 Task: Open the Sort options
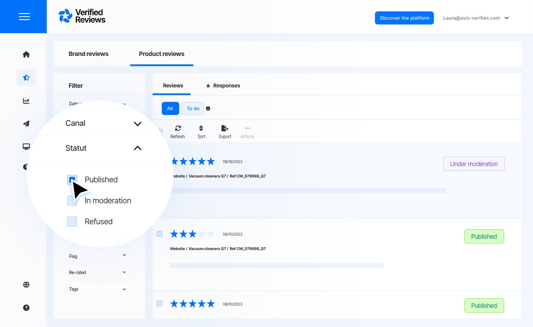pyautogui.click(x=201, y=132)
